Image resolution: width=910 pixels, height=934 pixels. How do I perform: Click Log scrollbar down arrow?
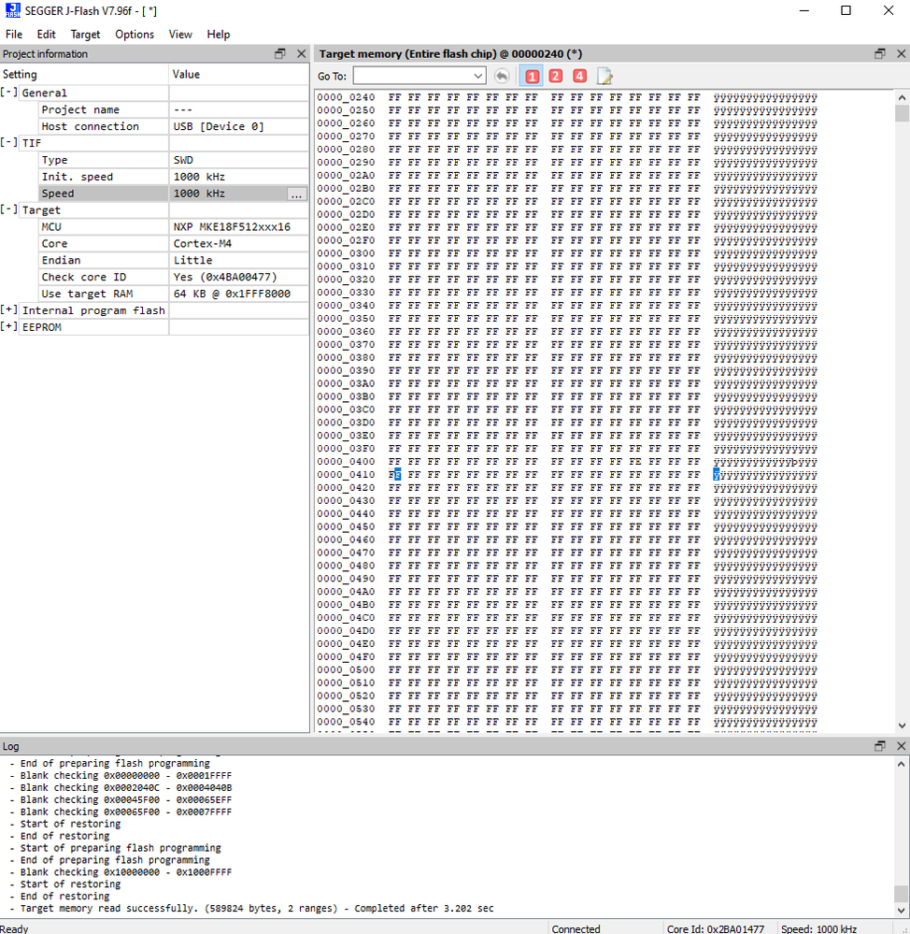(x=901, y=911)
